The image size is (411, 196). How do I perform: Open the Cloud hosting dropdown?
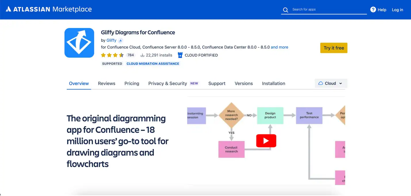pos(331,83)
